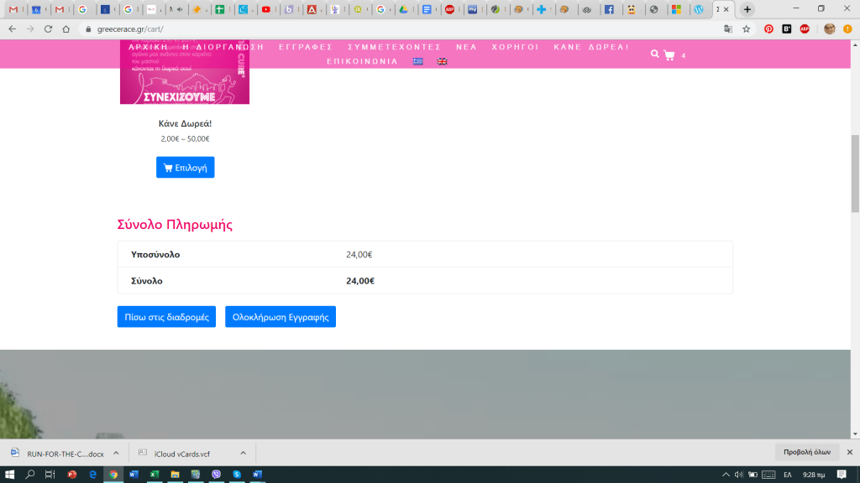The width and height of the screenshot is (860, 483).
Task: Expand options for iCloud vCards.vcf download
Action: tap(242, 454)
